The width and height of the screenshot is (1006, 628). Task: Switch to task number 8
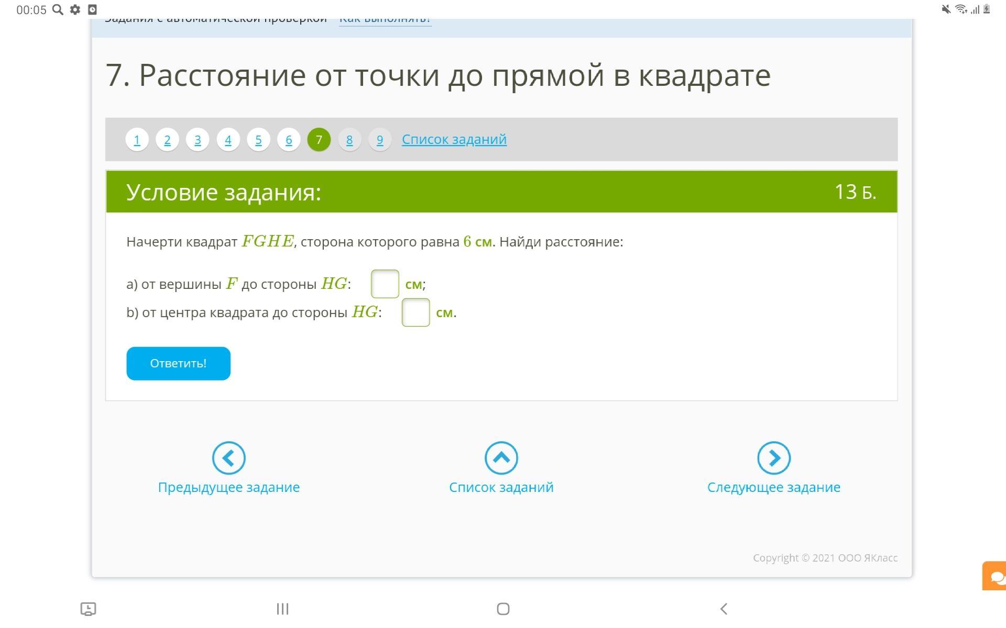click(349, 140)
